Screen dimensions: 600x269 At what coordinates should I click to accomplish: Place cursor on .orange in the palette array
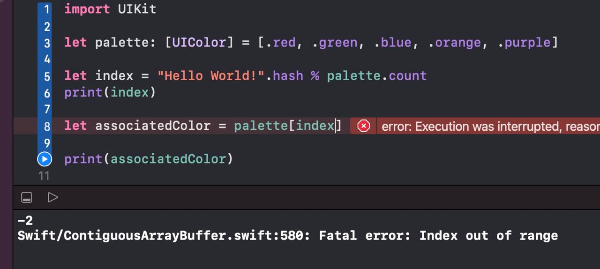click(456, 43)
